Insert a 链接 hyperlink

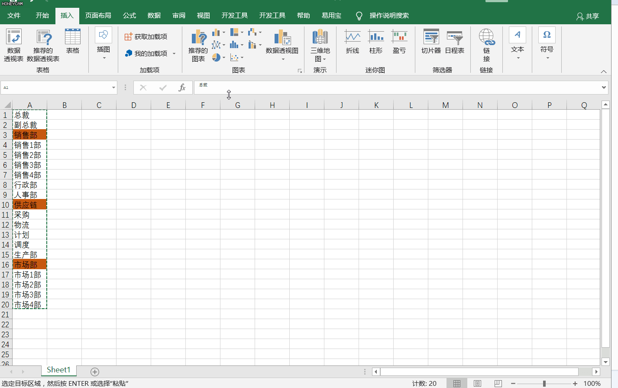[x=486, y=45]
